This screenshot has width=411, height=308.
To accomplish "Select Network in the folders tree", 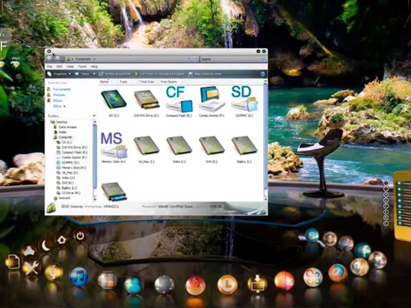I will (x=64, y=198).
